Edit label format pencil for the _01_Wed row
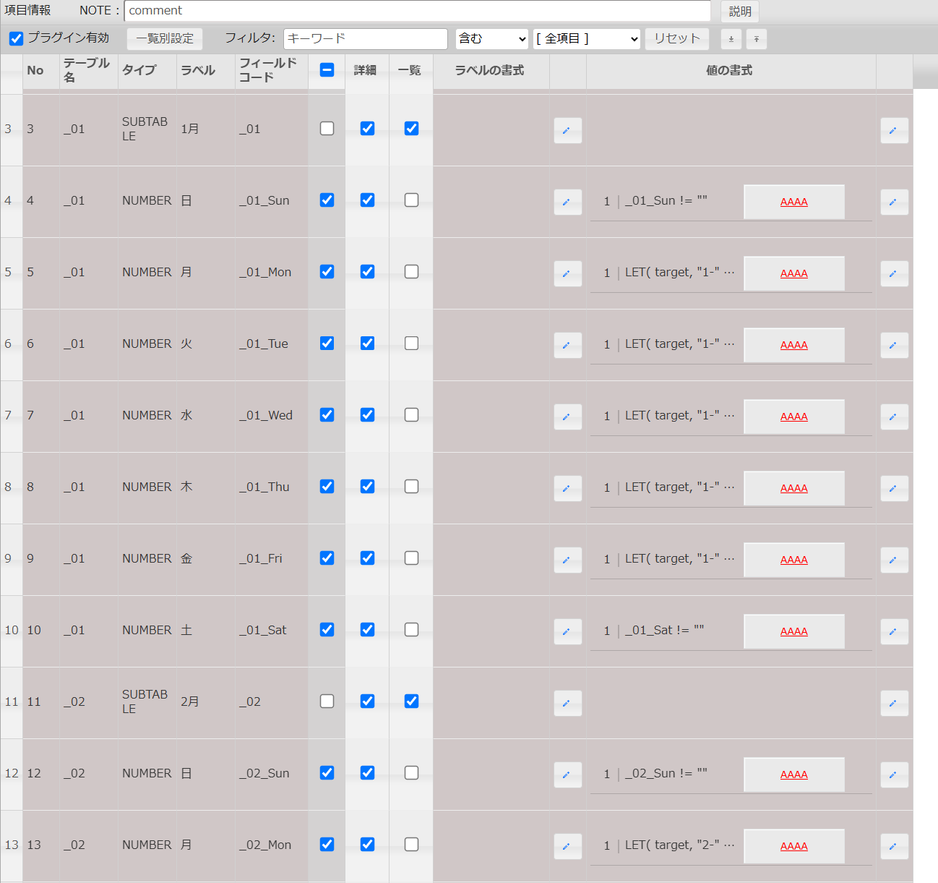Viewport: 938px width, 883px height. (x=567, y=417)
